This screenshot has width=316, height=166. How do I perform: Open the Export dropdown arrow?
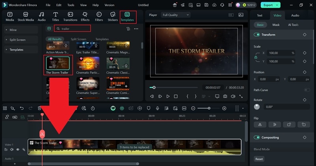(x=277, y=5)
